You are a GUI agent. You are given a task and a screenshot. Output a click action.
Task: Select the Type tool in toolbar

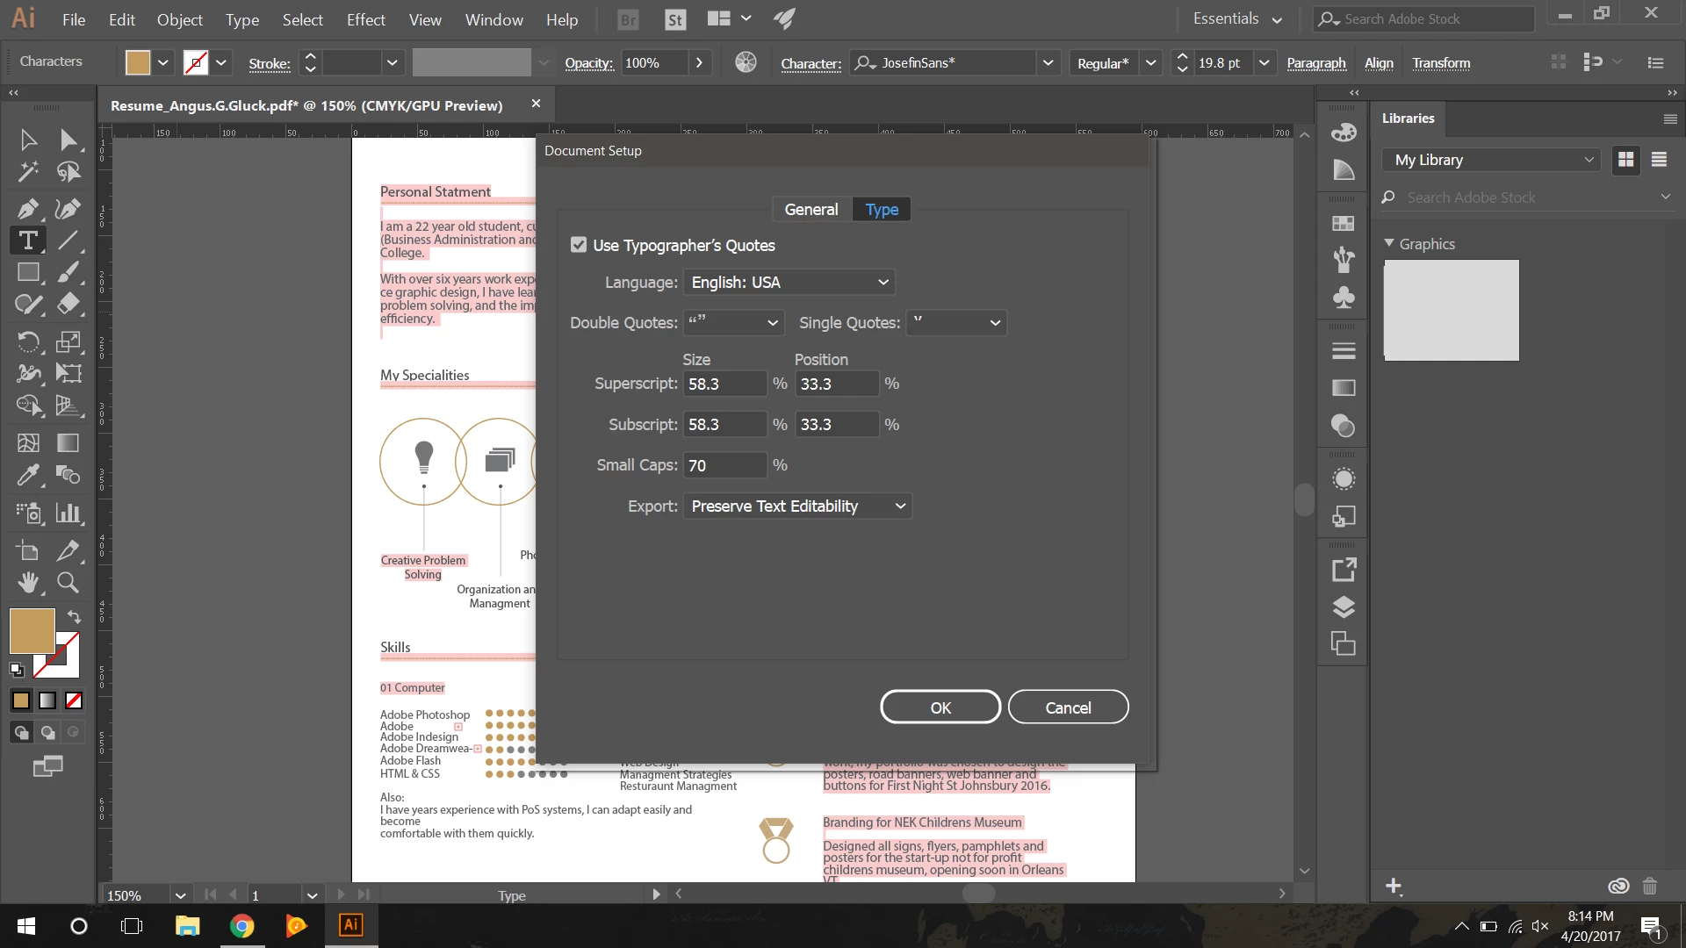(27, 240)
